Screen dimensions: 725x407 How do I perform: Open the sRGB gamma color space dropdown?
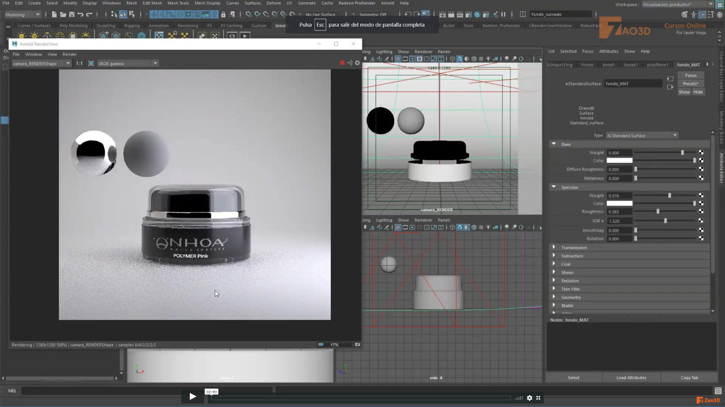pyautogui.click(x=127, y=63)
